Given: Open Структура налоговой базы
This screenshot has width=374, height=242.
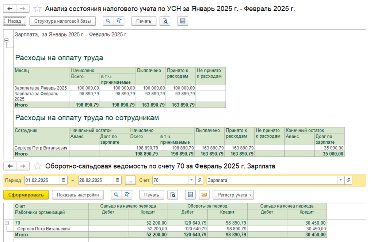Looking at the screenshot, I should tap(62, 21).
